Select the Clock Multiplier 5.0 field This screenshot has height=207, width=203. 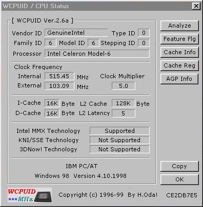(124, 86)
